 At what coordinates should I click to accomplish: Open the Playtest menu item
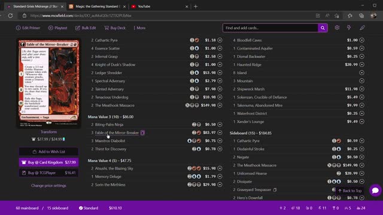point(57,28)
